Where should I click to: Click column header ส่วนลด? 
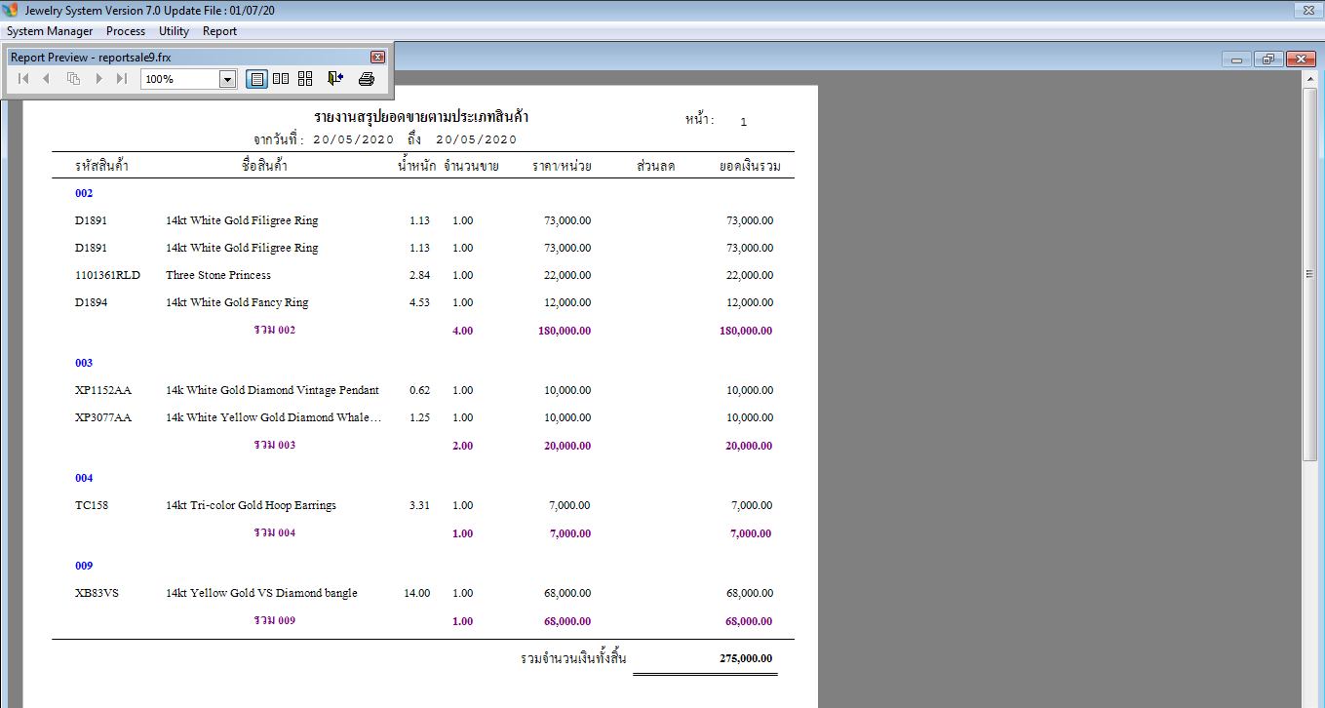656,167
